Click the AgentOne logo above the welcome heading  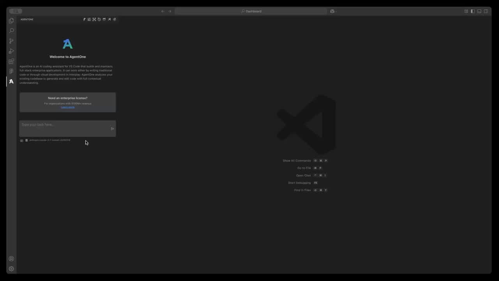(68, 44)
